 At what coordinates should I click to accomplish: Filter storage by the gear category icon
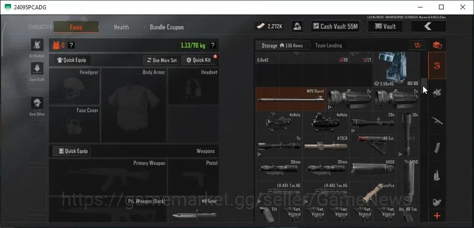coord(437,93)
